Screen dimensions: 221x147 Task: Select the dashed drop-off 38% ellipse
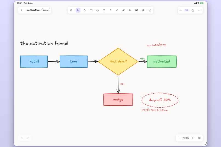point(160,100)
